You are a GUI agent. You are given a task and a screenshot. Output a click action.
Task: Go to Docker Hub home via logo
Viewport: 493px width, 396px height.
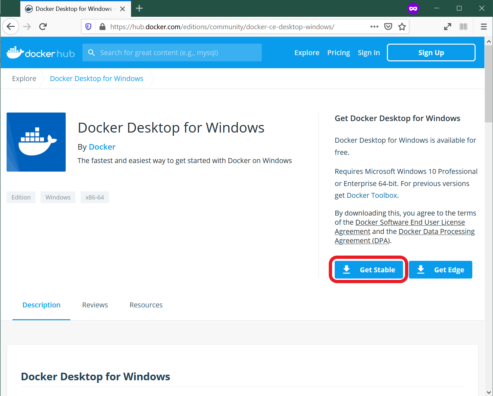click(41, 52)
